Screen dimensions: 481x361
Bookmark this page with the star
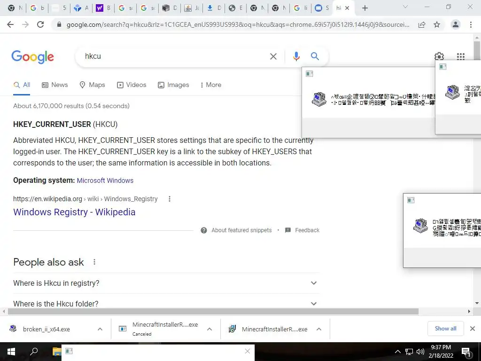click(x=437, y=24)
